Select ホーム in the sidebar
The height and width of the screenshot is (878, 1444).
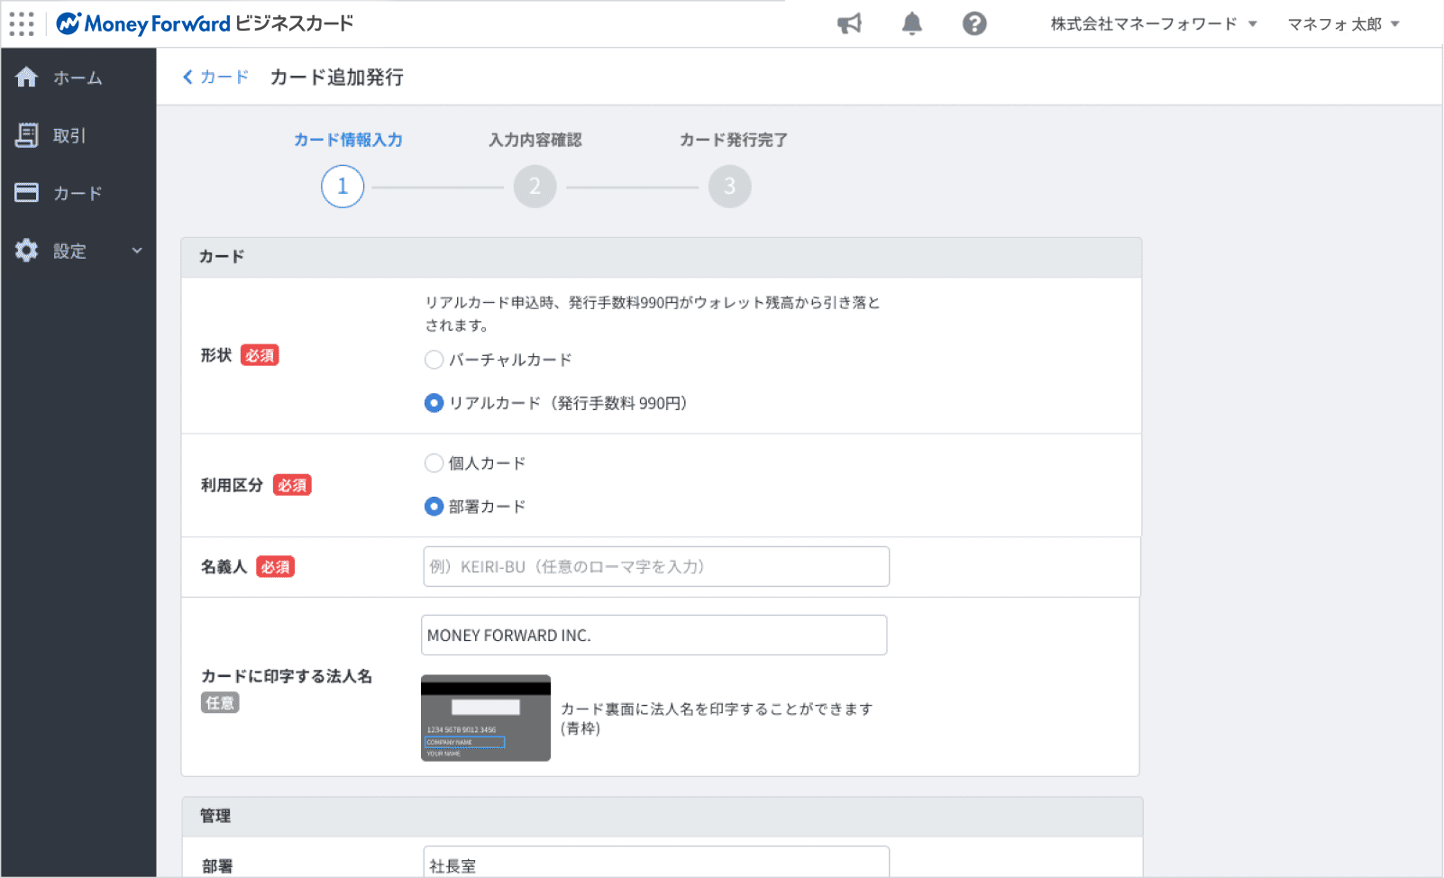(77, 78)
